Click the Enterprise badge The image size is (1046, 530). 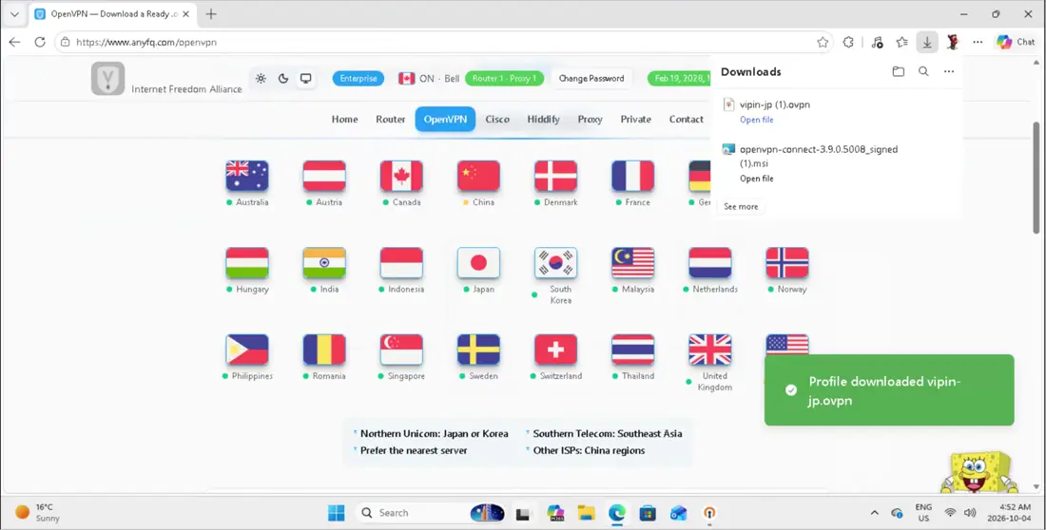[358, 79]
